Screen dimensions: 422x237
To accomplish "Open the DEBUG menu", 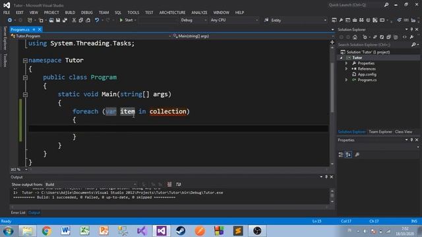I will point(87,13).
